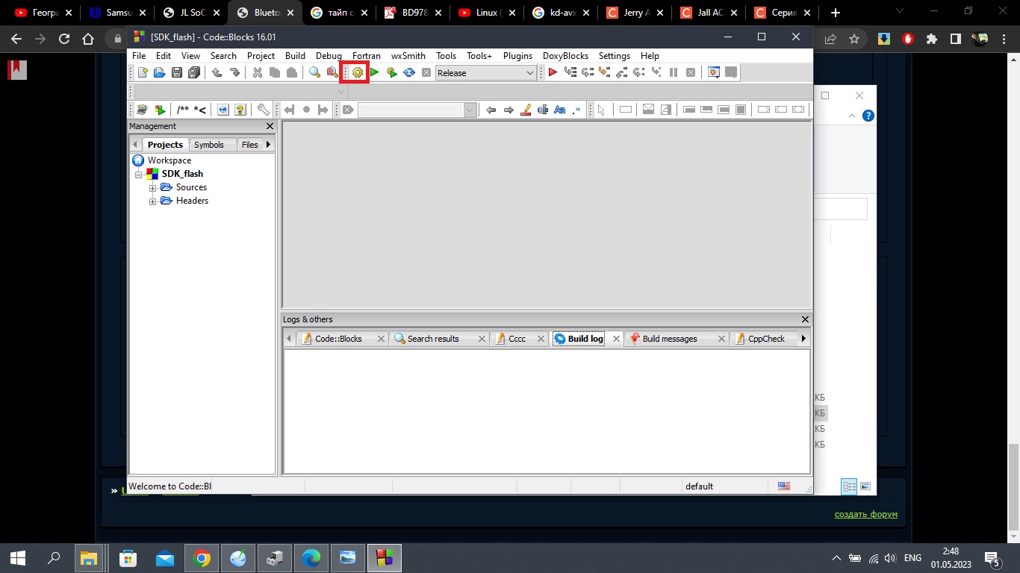This screenshot has width=1020, height=573.
Task: Click the Step into debug icon
Action: pyautogui.click(x=604, y=72)
